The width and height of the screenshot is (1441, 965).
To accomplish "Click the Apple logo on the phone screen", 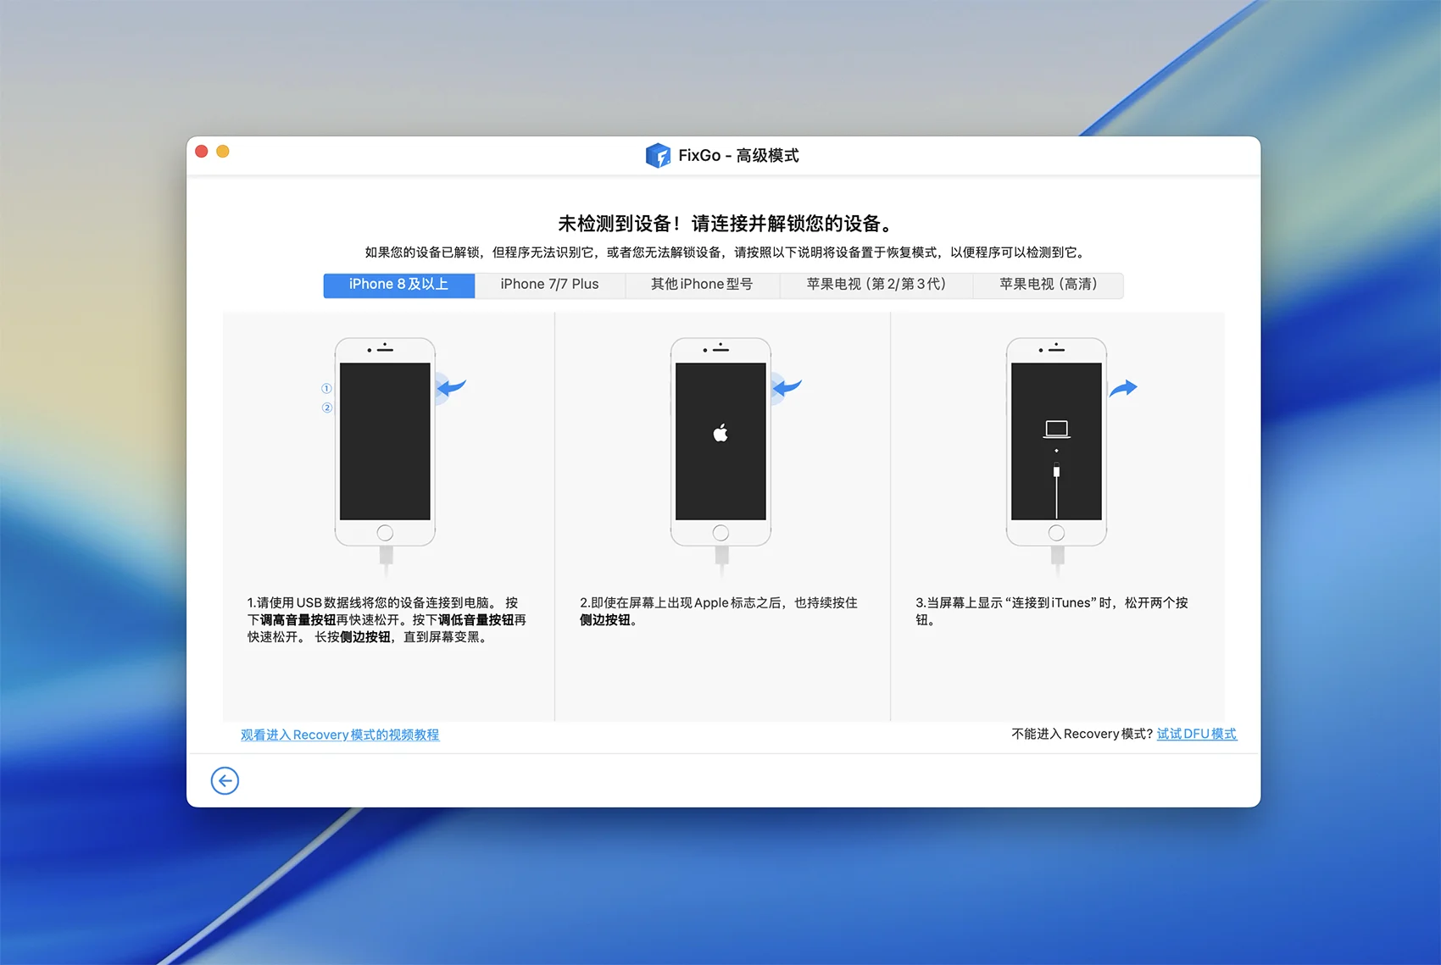I will tap(720, 434).
